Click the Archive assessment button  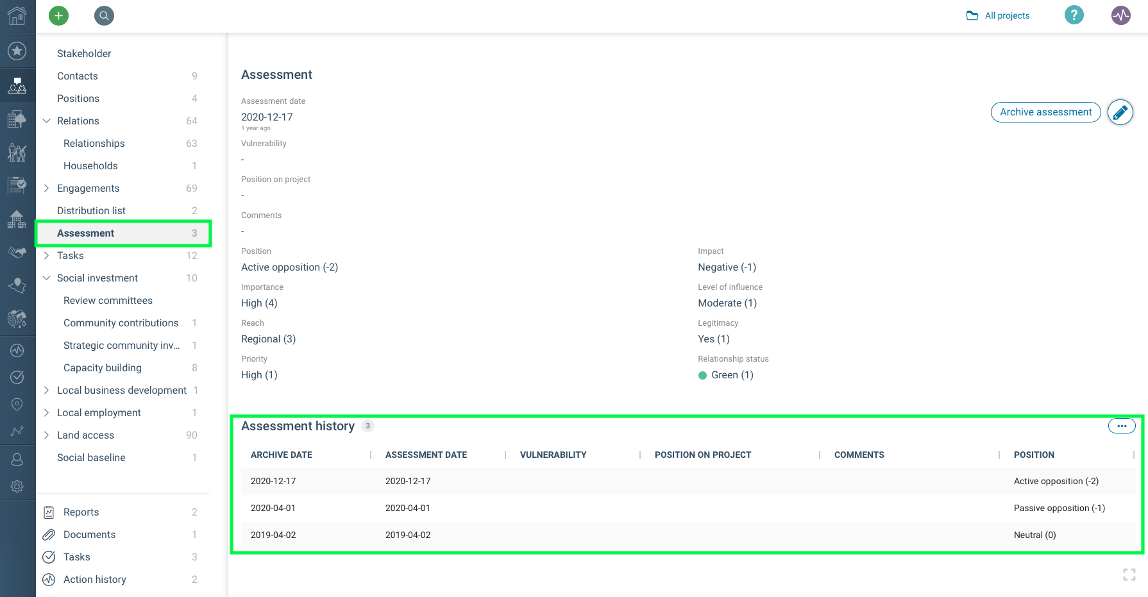[x=1046, y=112]
